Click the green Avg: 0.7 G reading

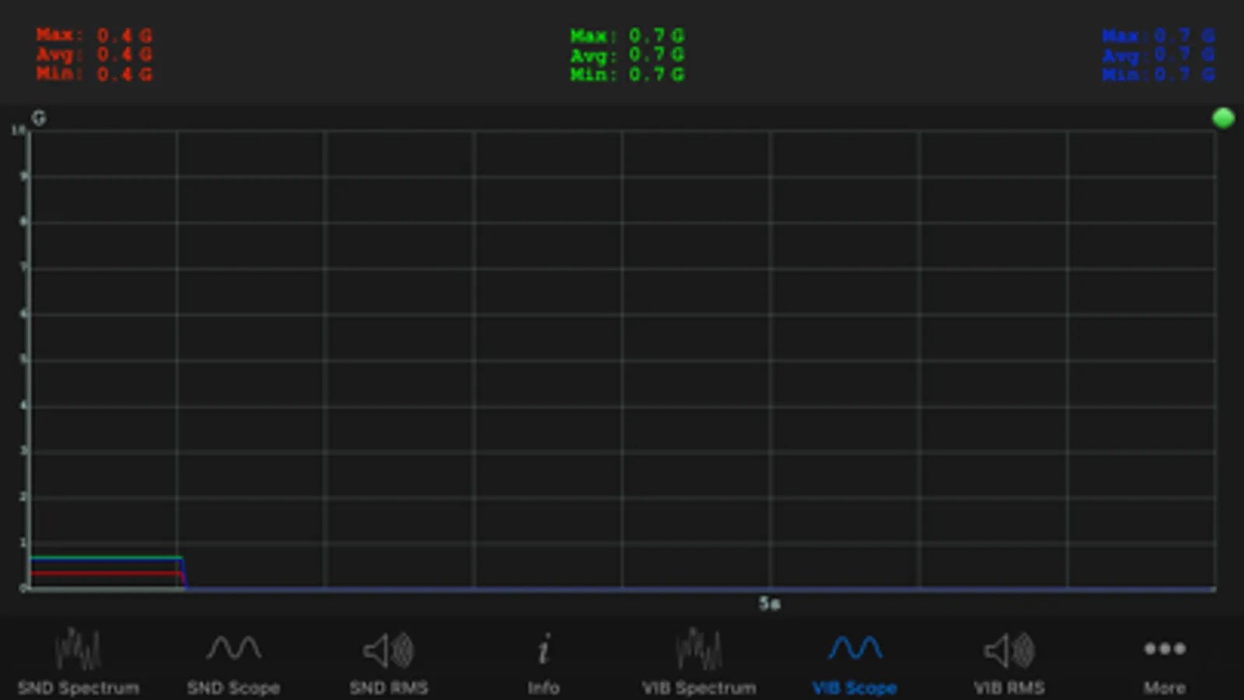click(627, 55)
